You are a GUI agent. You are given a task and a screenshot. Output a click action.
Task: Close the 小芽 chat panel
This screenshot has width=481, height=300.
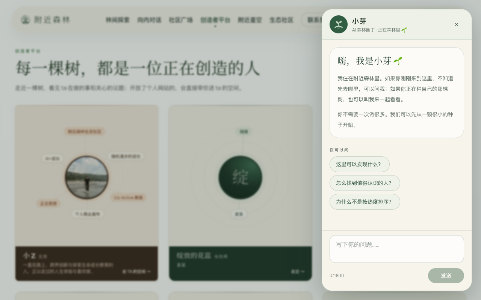(457, 24)
